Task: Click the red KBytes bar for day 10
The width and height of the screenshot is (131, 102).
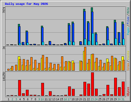Action: coord(42,89)
